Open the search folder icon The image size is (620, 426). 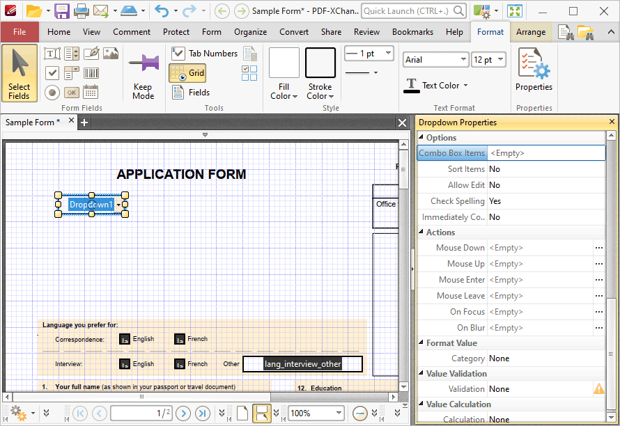[x=586, y=32]
